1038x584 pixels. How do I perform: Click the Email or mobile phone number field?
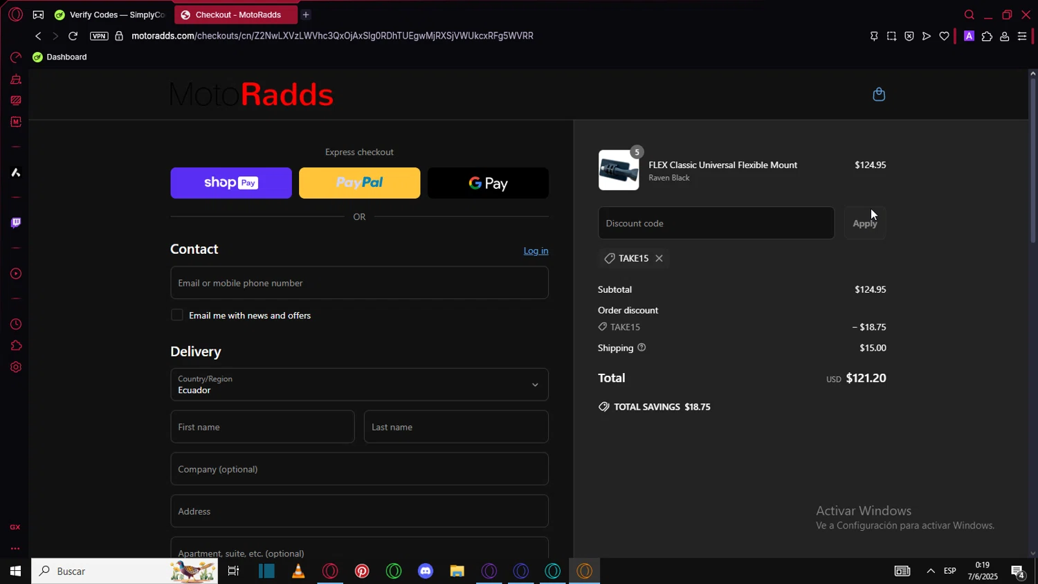(359, 283)
